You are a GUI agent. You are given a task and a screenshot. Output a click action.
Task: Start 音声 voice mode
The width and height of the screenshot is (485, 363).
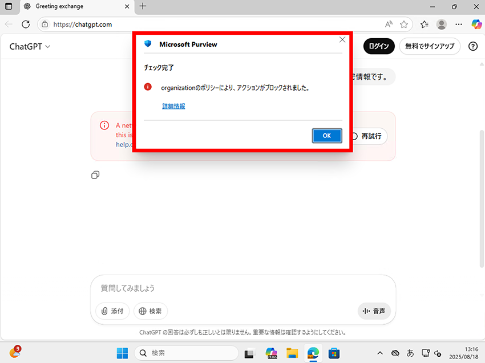tap(374, 311)
